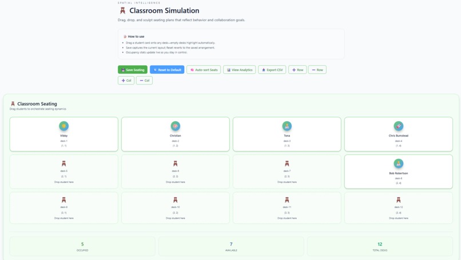This screenshot has width=461, height=260.
Task: Click the Classroom Simulation title
Action: [x=164, y=11]
